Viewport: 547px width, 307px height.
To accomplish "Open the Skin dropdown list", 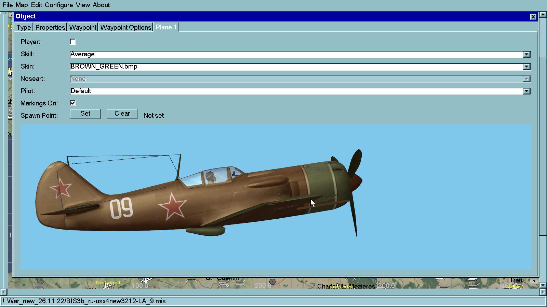I will tap(526, 67).
